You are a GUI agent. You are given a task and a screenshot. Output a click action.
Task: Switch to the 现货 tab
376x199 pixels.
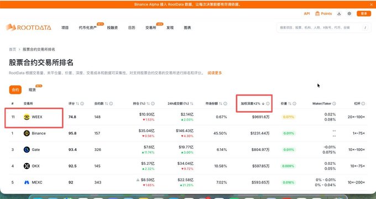32,90
